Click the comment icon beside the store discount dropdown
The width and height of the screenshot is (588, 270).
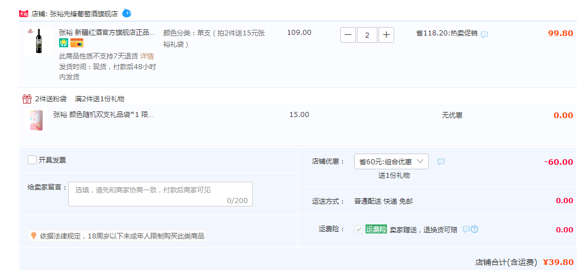(441, 162)
